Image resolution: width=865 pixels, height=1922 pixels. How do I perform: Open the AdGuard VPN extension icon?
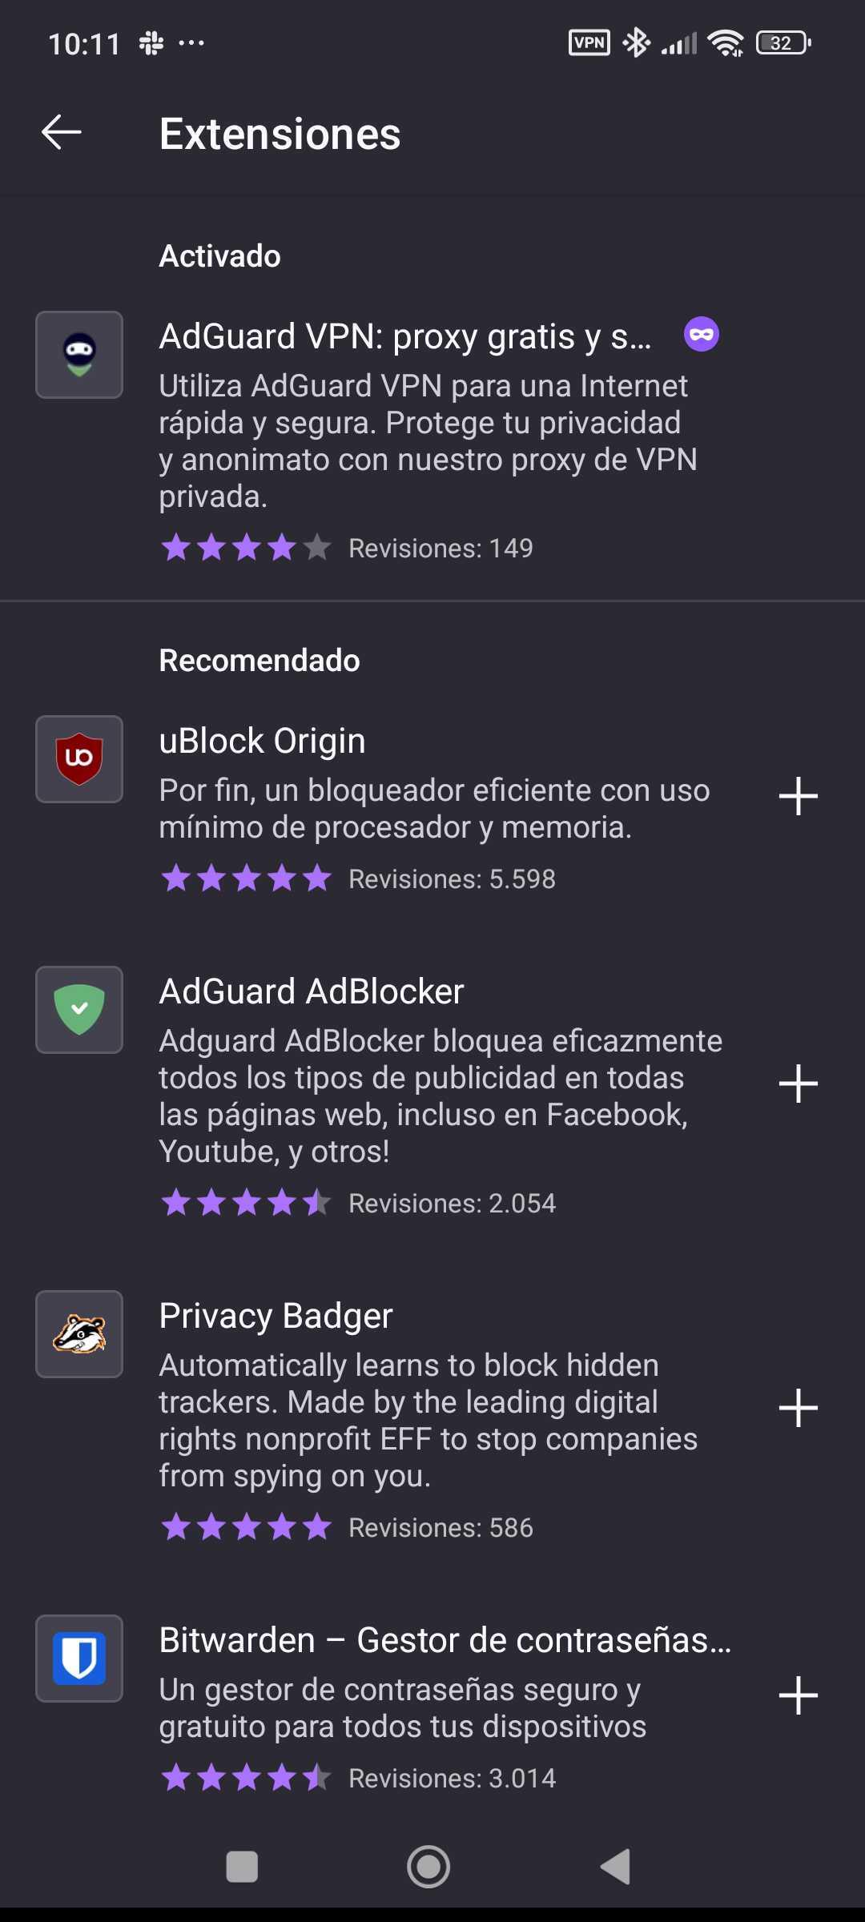pos(79,355)
